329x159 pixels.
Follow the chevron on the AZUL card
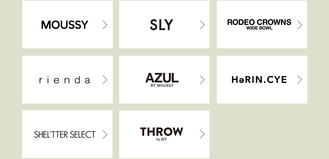(x=202, y=80)
